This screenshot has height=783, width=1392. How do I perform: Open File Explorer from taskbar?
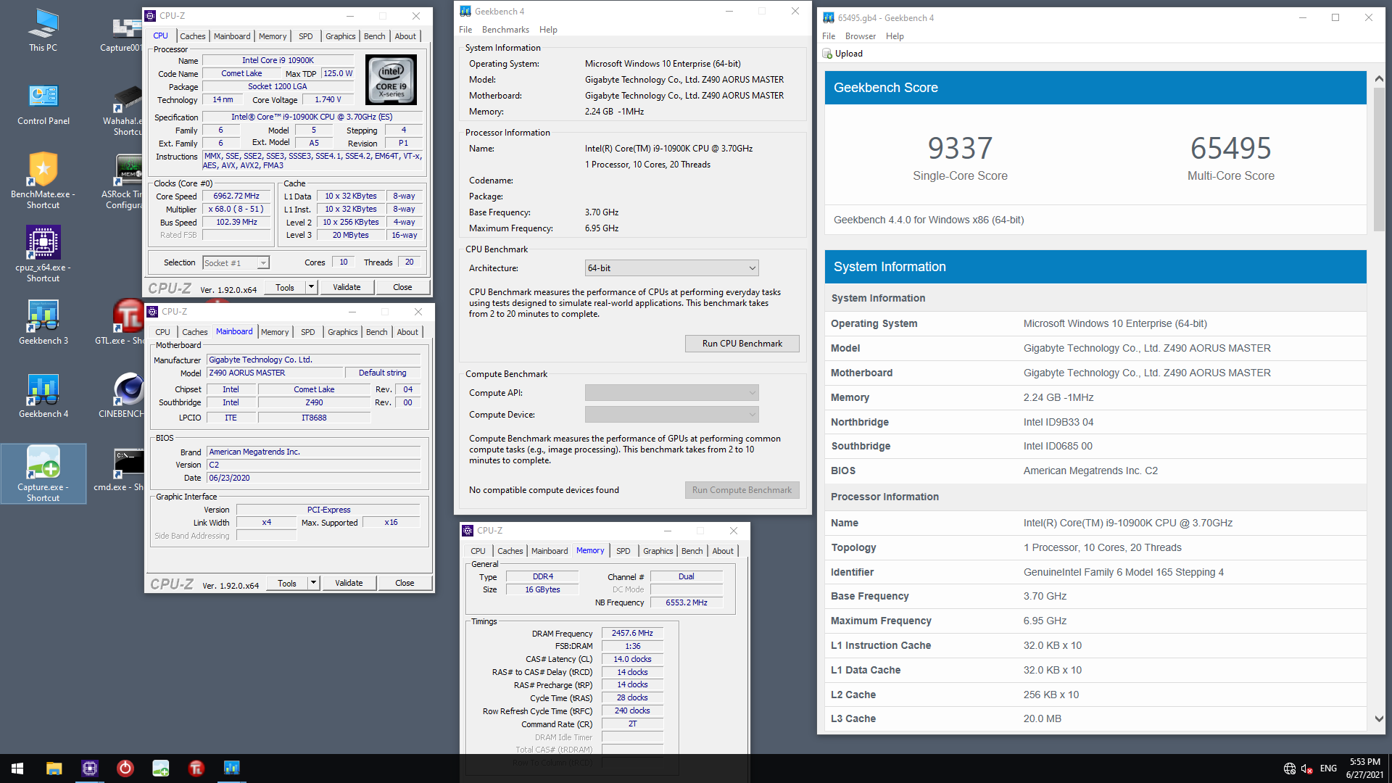point(54,768)
